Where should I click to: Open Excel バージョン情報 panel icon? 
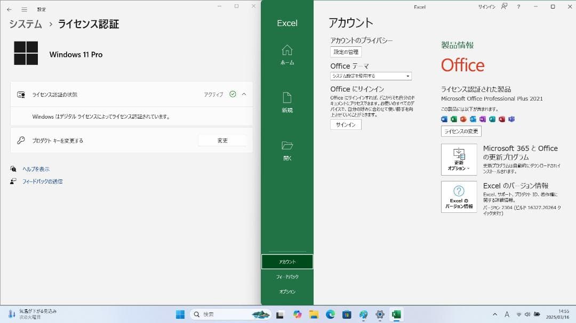[459, 197]
